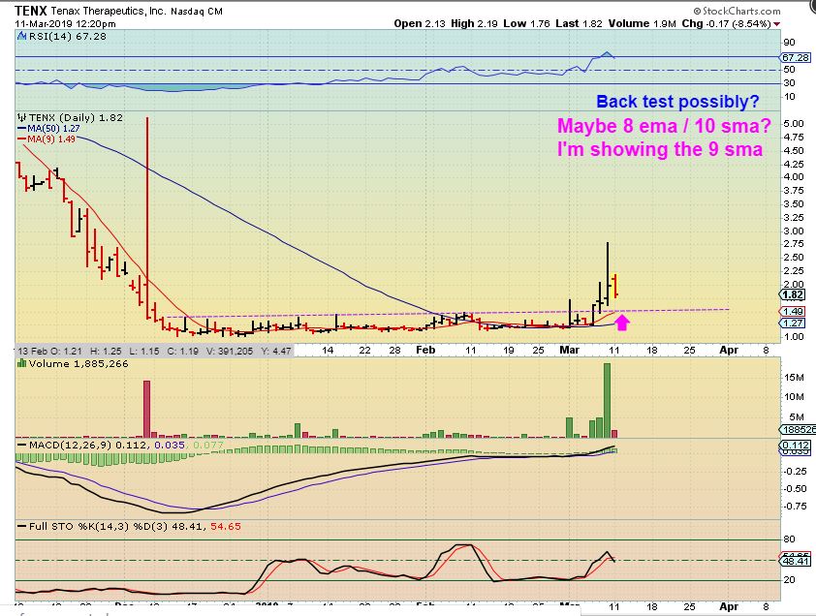
Task: Click the Volume 1,885,266 label
Action: click(78, 363)
